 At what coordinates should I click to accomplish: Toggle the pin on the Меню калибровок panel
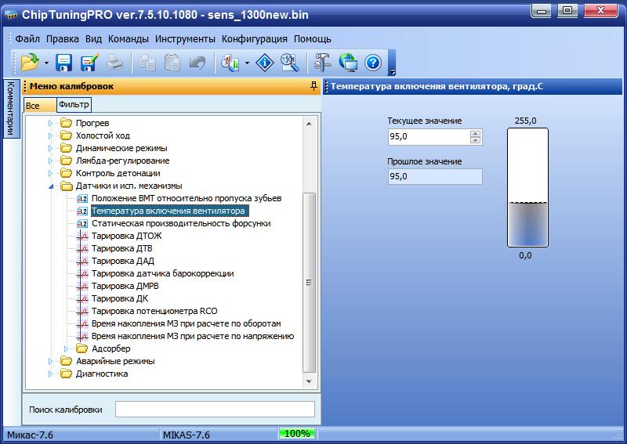coord(314,86)
